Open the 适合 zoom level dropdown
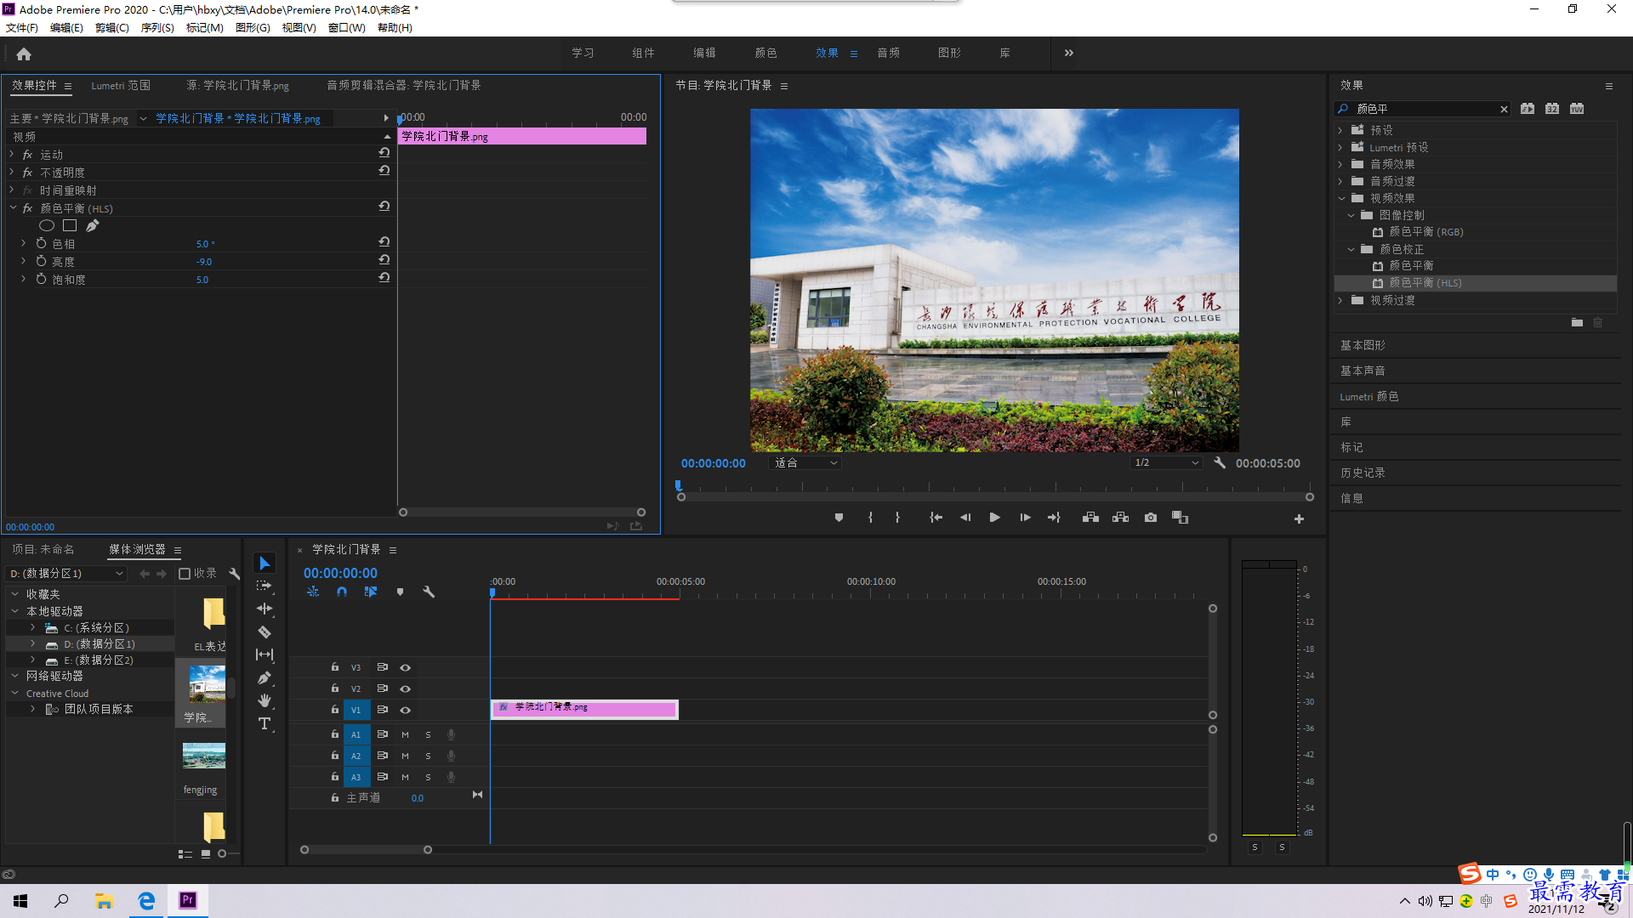Screen dimensions: 1633x918 (x=805, y=463)
